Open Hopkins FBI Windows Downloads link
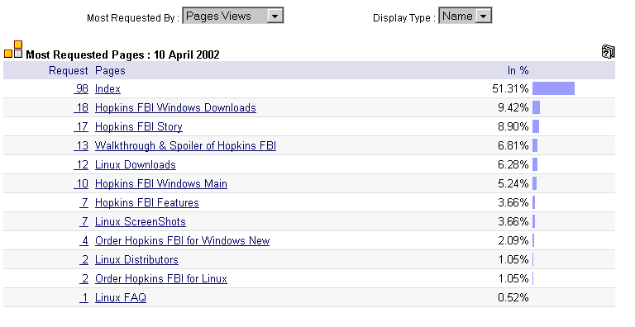The image size is (635, 327). pos(175,107)
